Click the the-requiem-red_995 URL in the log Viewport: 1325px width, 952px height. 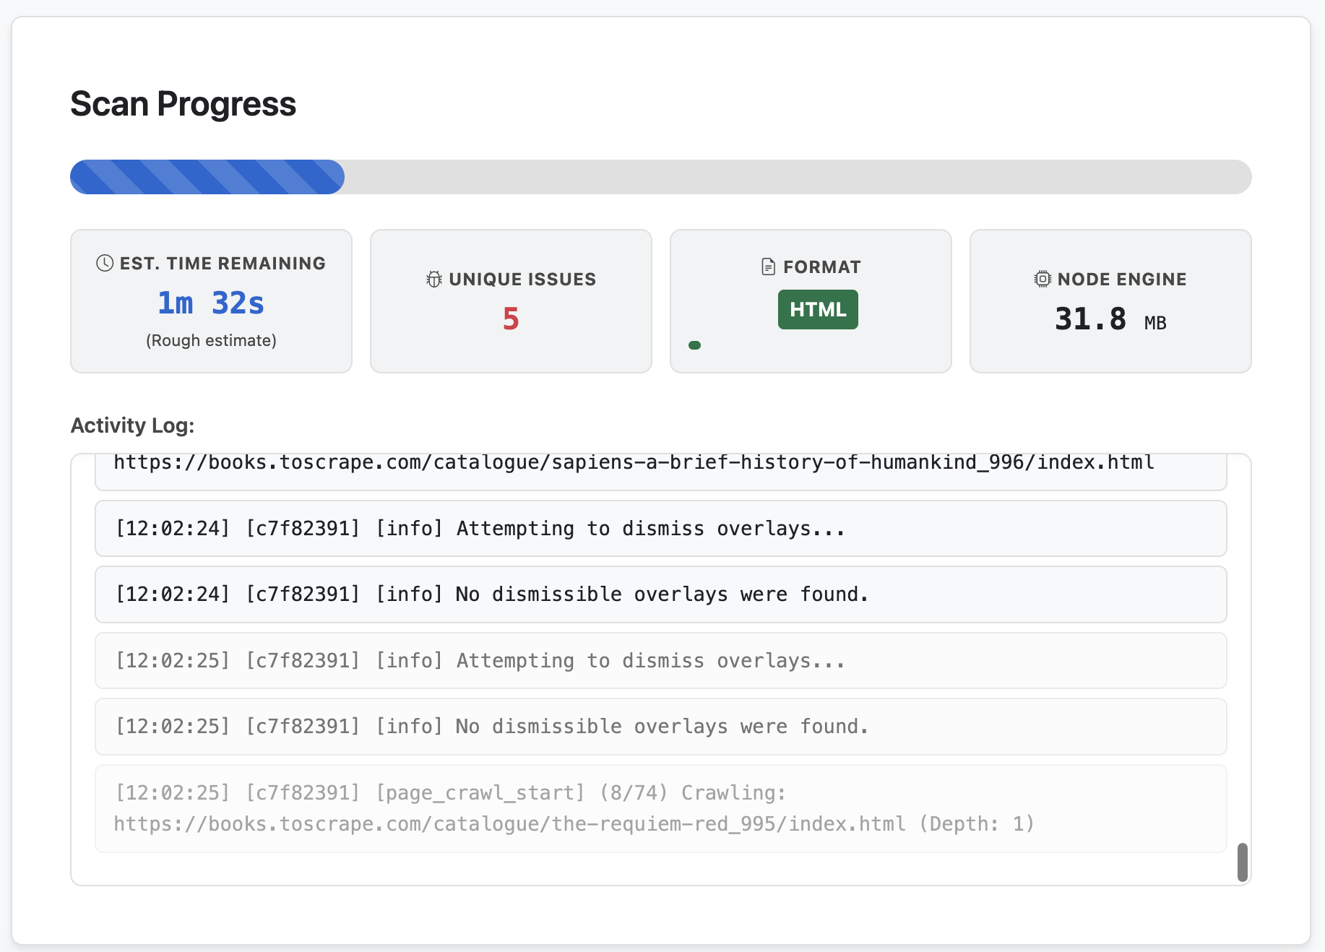[509, 823]
